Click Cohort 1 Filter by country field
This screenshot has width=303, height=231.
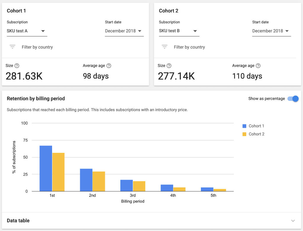[x=37, y=47]
